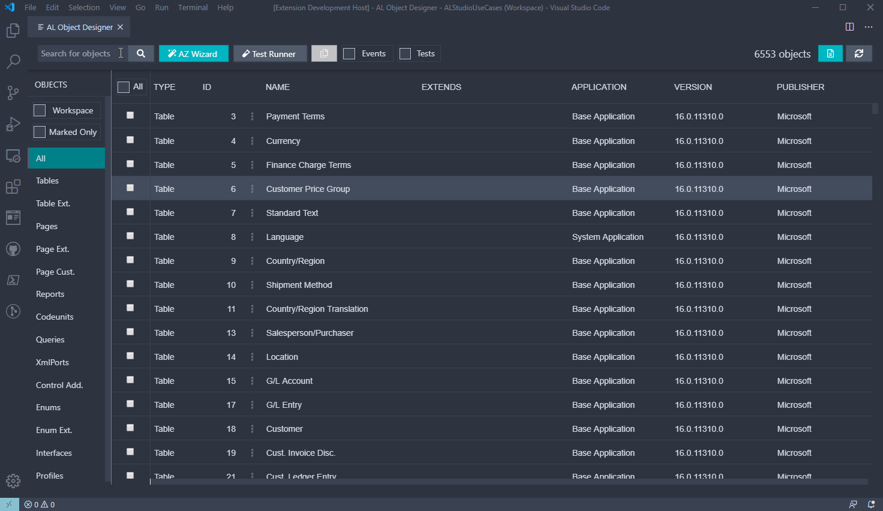Screen dimensions: 883x511
Task: Select the AL Object Designer tab
Action: coord(79,27)
